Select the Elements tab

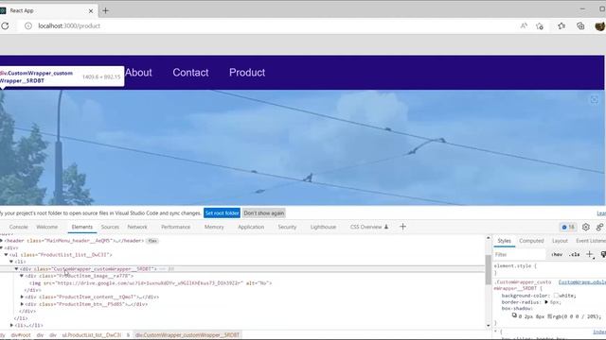pos(82,227)
